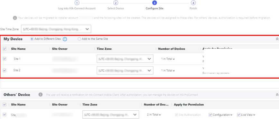Click info icon next to Add to Different Sites
279x119 pixels.
pyautogui.click(x=65, y=39)
